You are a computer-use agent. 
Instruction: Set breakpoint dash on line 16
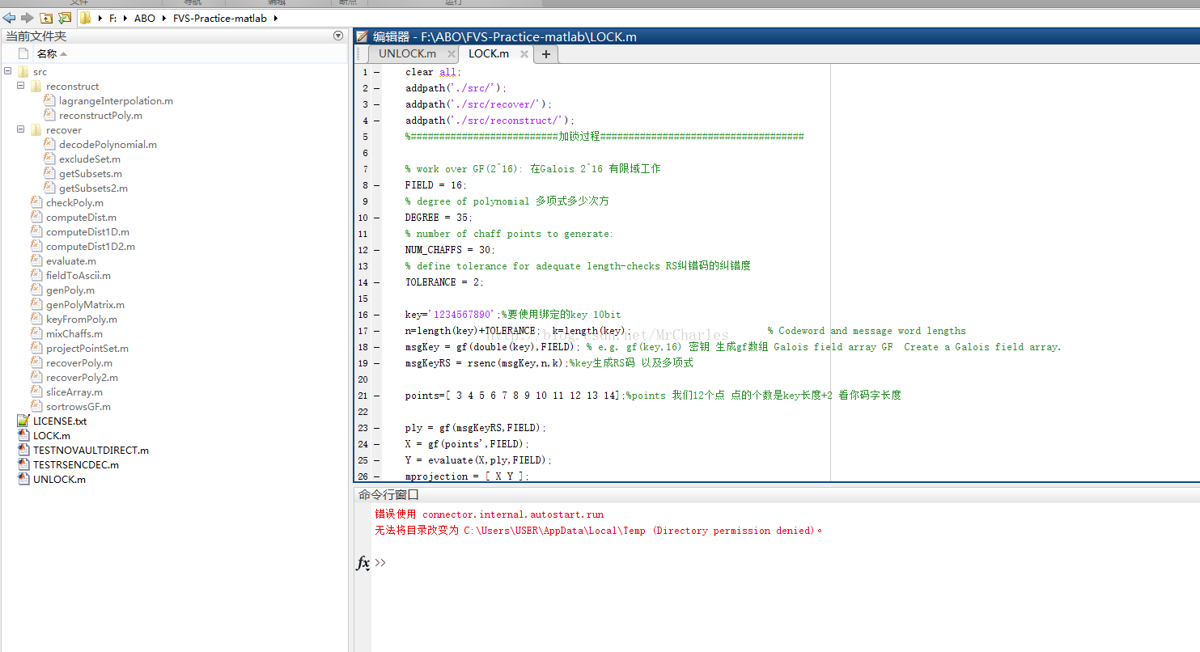coord(377,315)
